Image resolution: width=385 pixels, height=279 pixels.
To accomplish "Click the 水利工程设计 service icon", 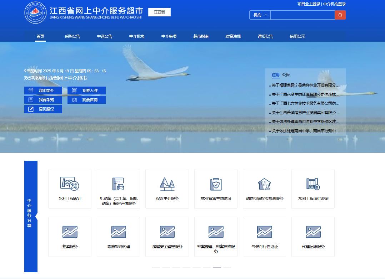I will 70,184.
